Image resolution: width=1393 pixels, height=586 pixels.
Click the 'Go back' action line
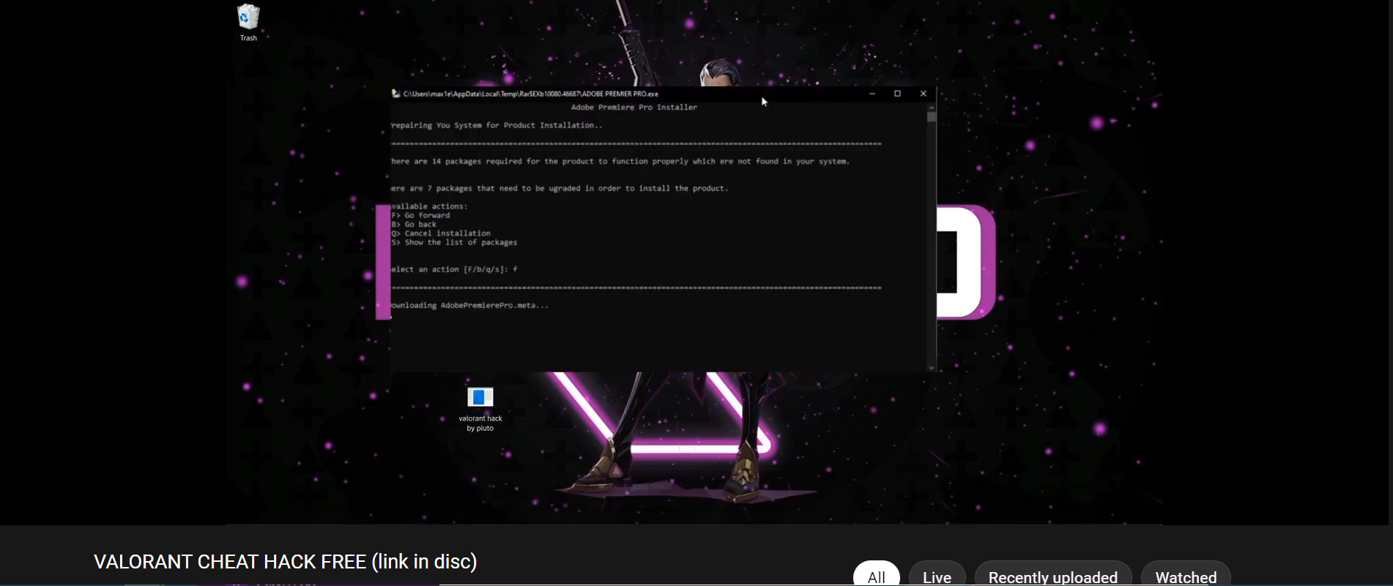(415, 225)
